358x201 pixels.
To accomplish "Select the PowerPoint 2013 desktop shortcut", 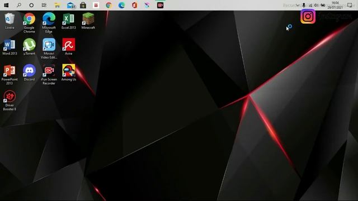I will click(x=10, y=75).
